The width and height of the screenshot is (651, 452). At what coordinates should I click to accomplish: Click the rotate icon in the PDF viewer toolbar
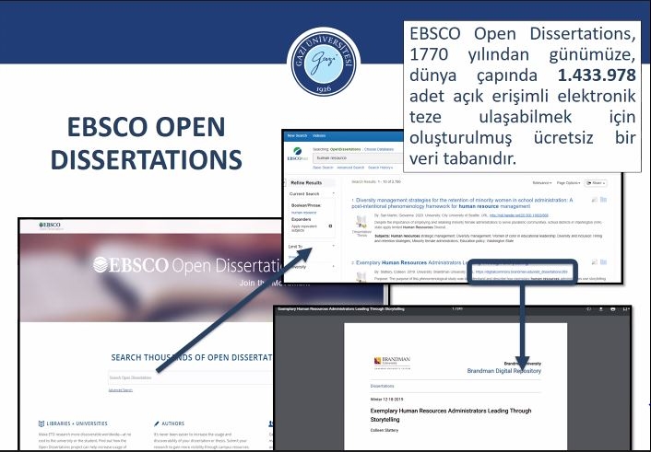coord(588,309)
